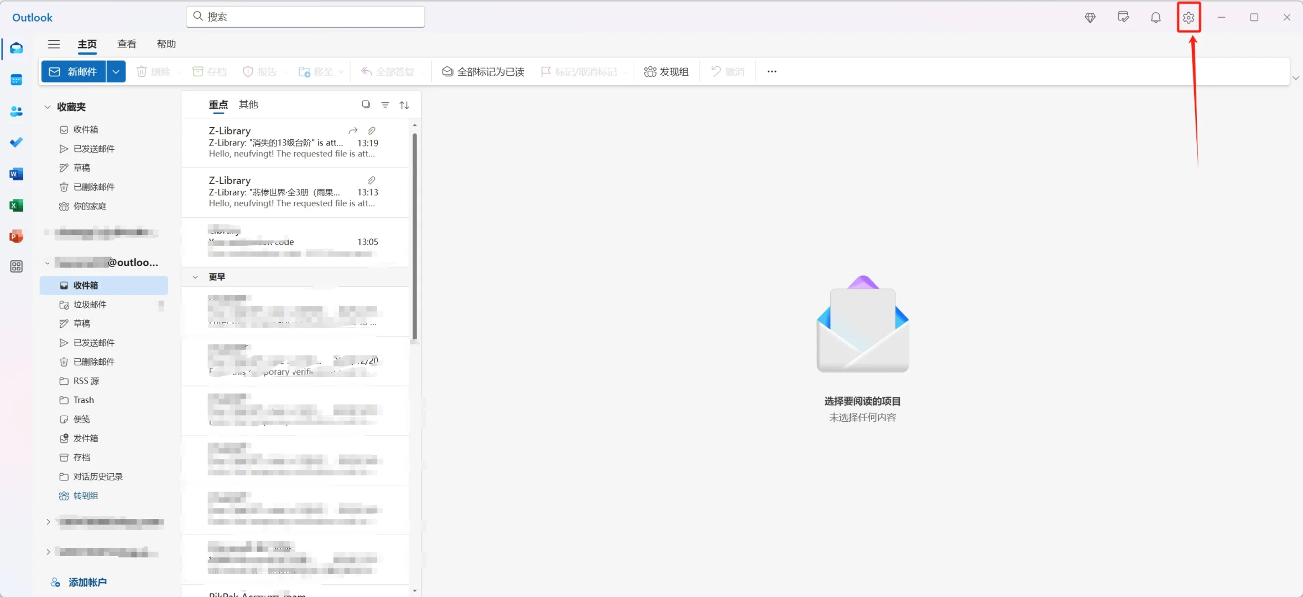Open My Day calendar-check icon
The image size is (1303, 597).
[1123, 17]
